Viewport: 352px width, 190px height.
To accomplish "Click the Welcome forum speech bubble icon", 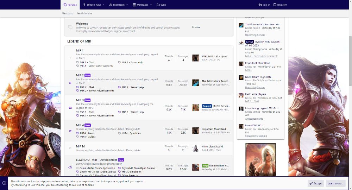I will (70, 27).
